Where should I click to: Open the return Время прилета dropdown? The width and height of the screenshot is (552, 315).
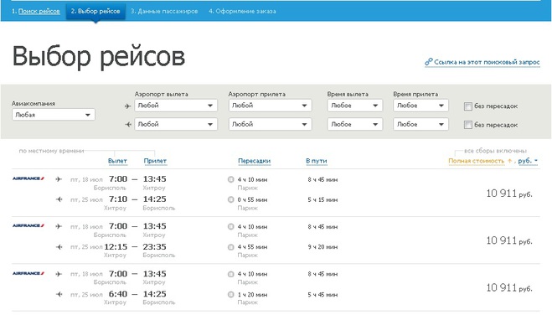click(420, 124)
